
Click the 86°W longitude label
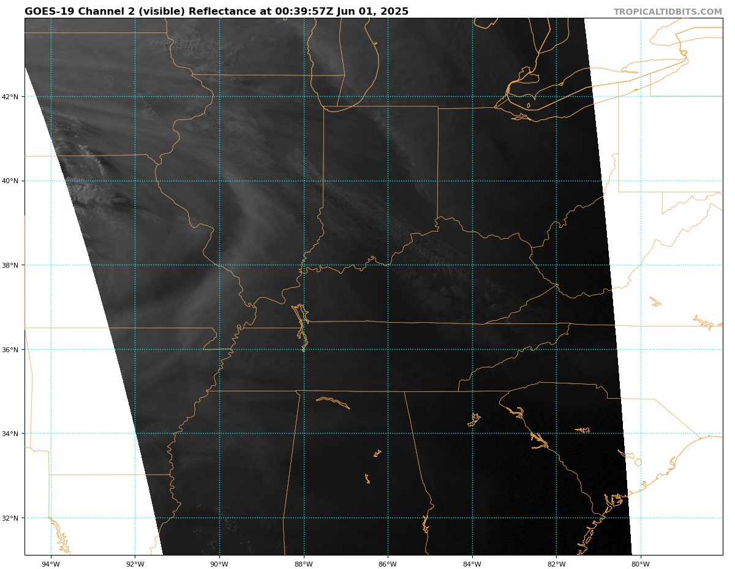(x=388, y=564)
